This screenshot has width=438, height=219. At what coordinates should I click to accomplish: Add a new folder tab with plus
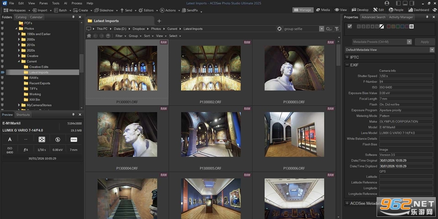point(159,21)
